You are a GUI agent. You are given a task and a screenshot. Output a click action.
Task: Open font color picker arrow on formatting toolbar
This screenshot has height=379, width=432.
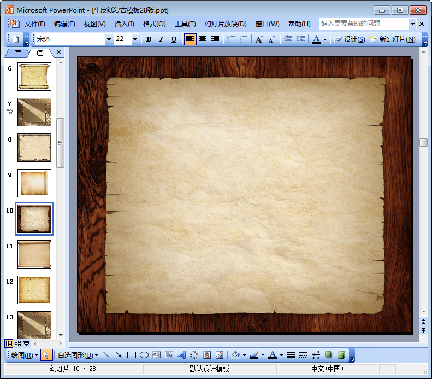pyautogui.click(x=325, y=39)
